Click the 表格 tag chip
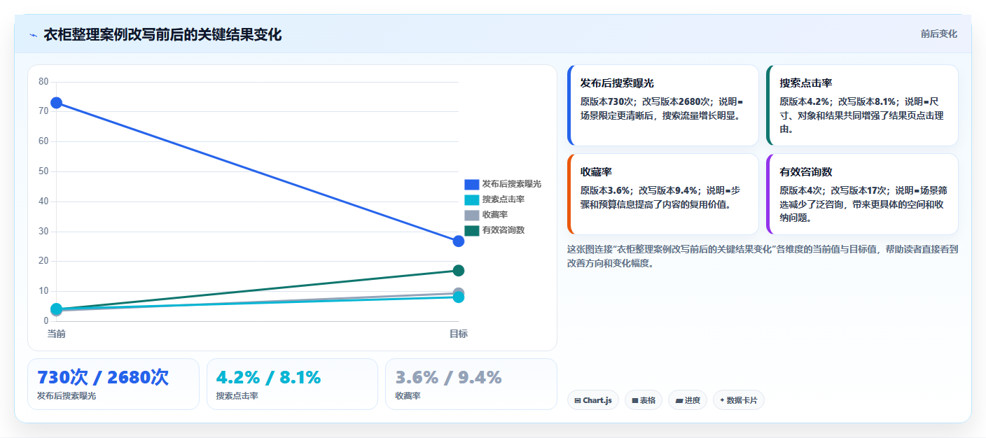 point(644,400)
